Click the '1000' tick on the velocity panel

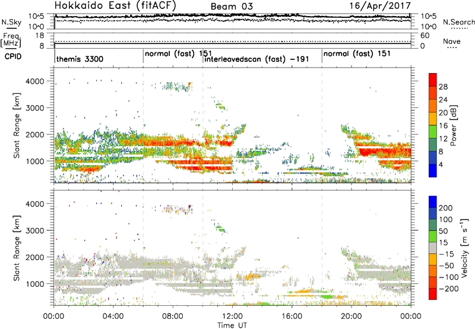[35, 284]
